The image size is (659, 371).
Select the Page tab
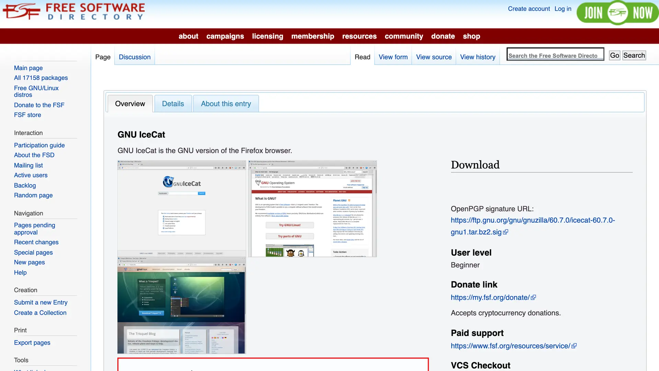click(x=103, y=57)
